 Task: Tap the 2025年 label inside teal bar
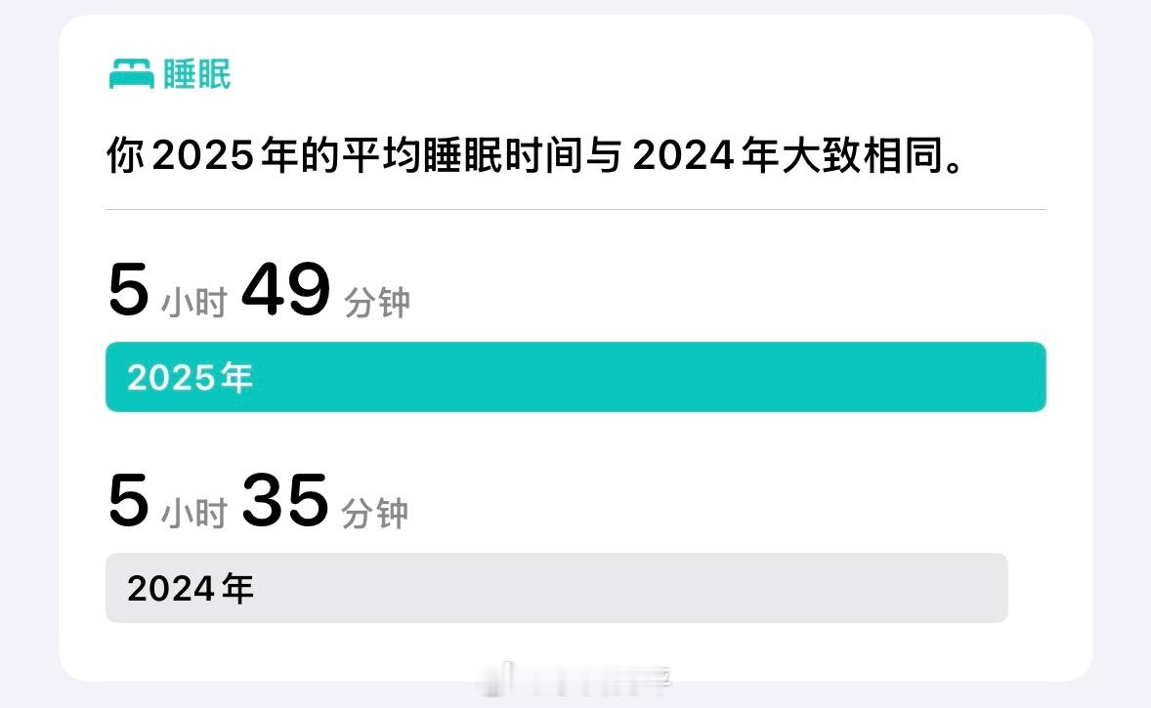(191, 377)
